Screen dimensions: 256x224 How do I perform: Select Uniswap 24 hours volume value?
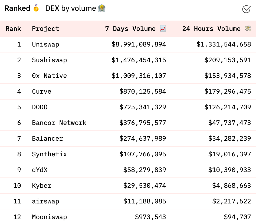click(224, 44)
